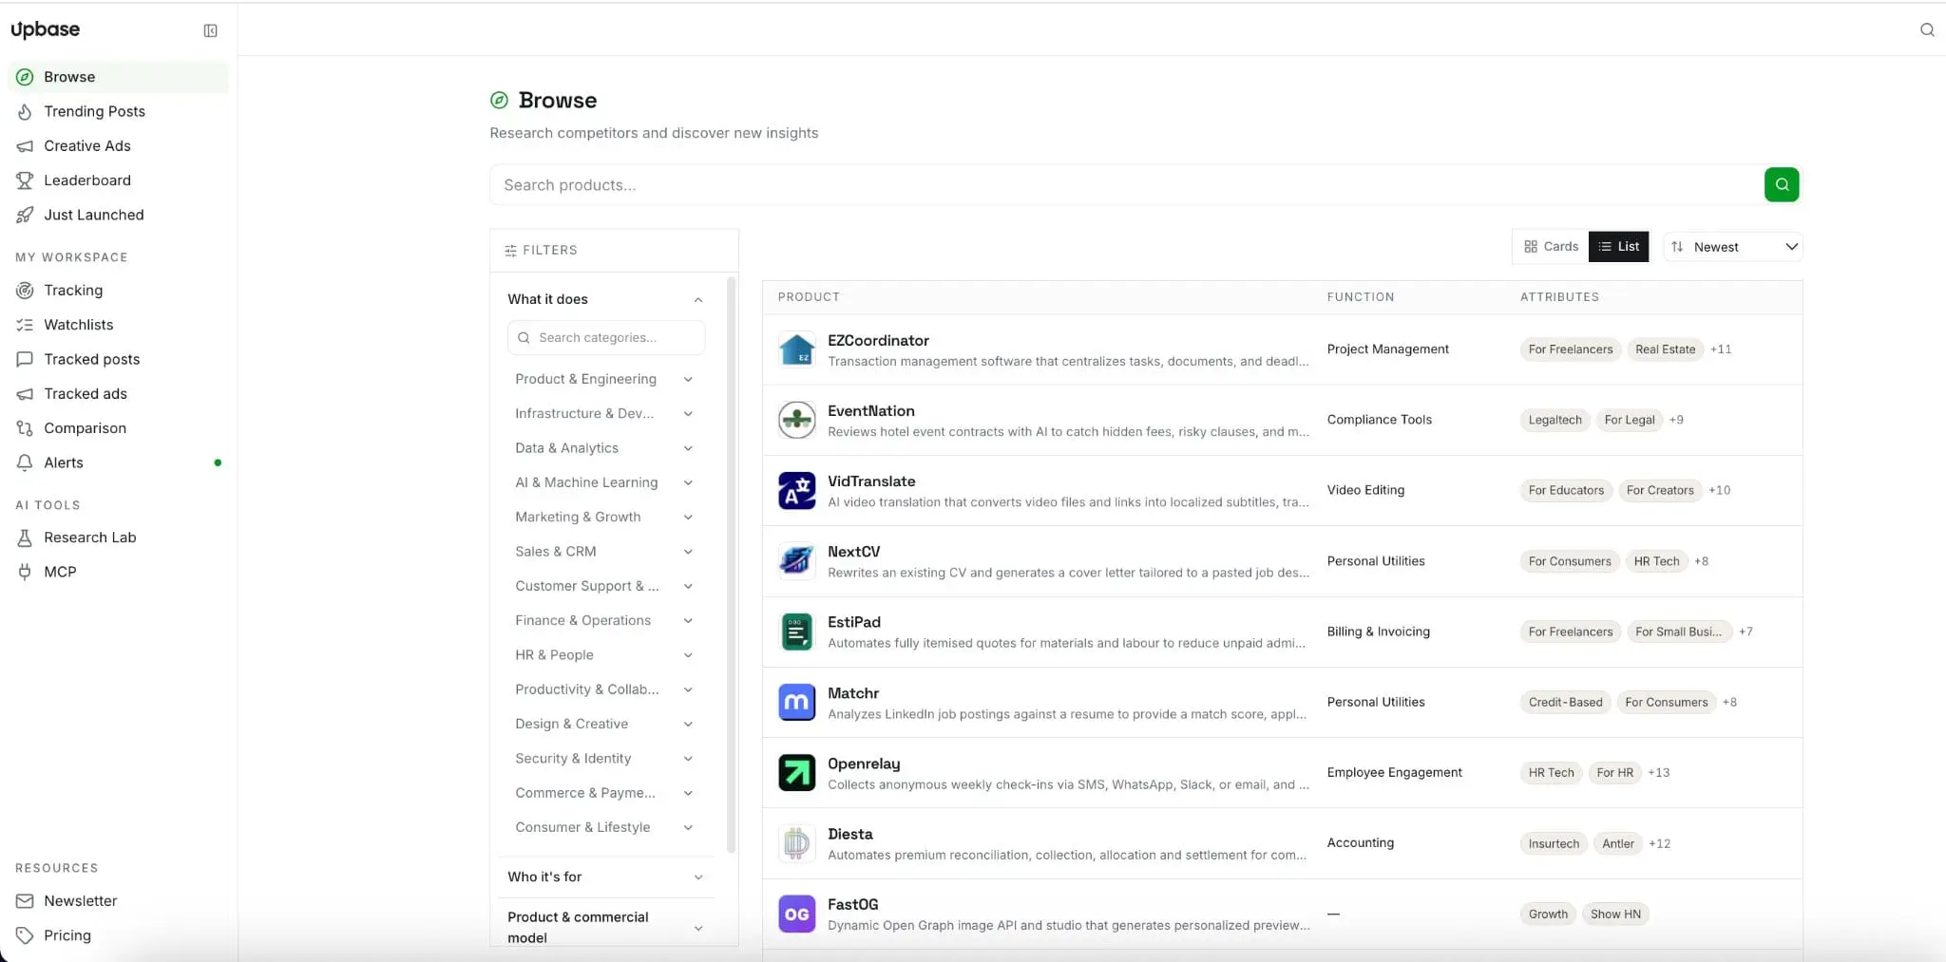Click the green search submit button
This screenshot has width=1946, height=962.
click(x=1782, y=184)
